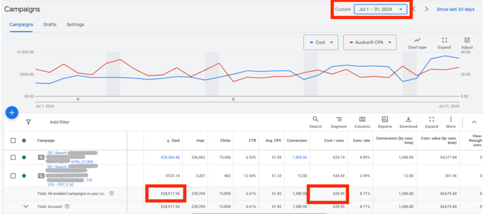Viewport: 486px width, 214px height.
Task: Select the second campaign row checkbox
Action: tap(13, 176)
